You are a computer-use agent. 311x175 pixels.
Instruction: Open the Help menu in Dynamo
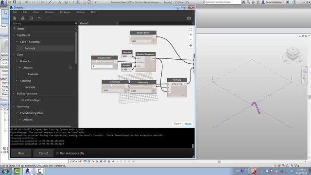(x=94, y=12)
